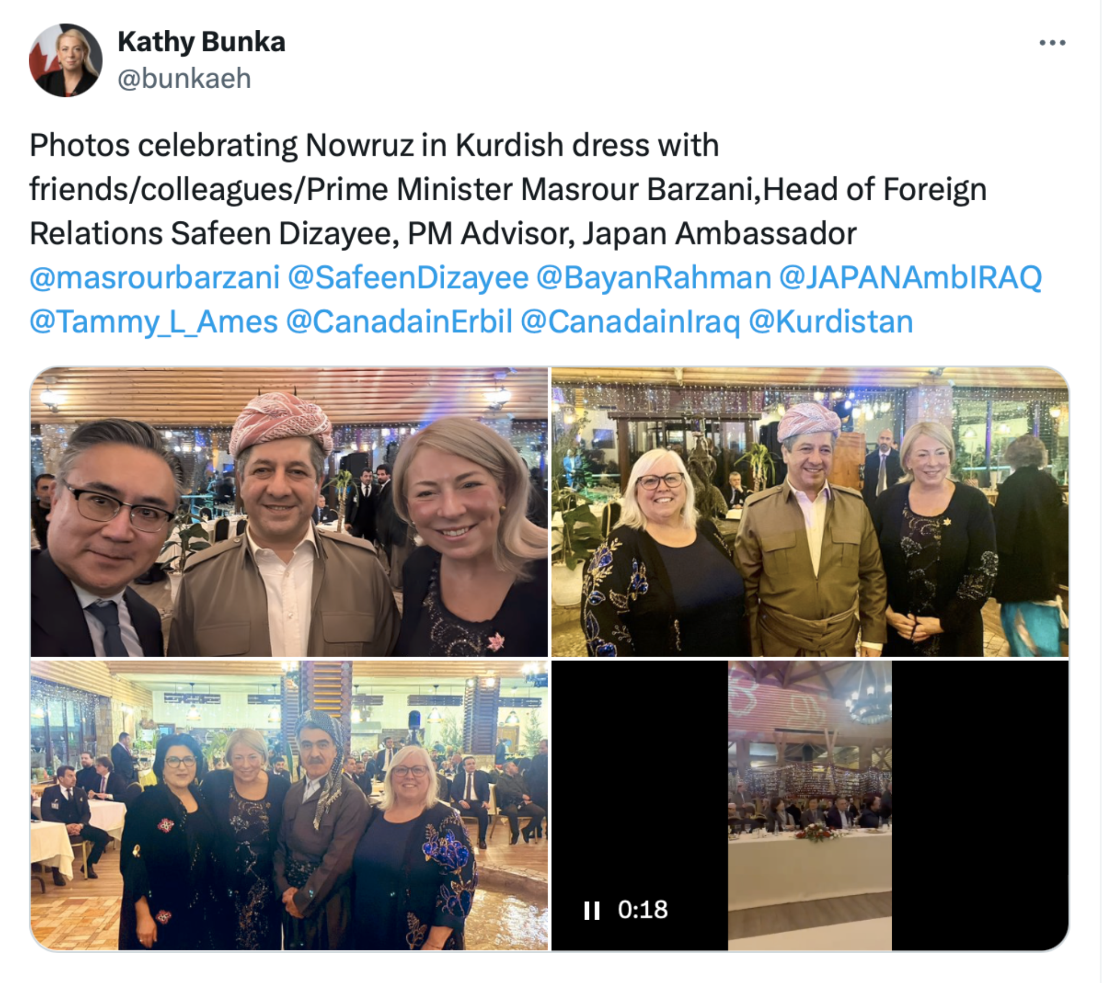View the top-right group photo
Image resolution: width=1103 pixels, height=983 pixels.
click(810, 512)
